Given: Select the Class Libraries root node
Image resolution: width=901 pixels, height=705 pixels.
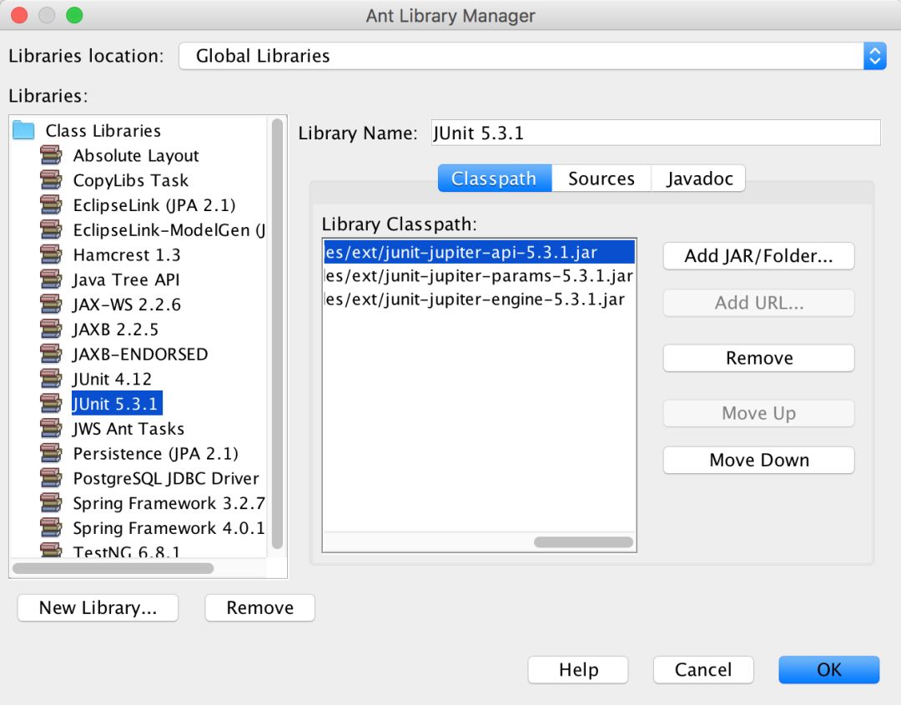Looking at the screenshot, I should 103,131.
